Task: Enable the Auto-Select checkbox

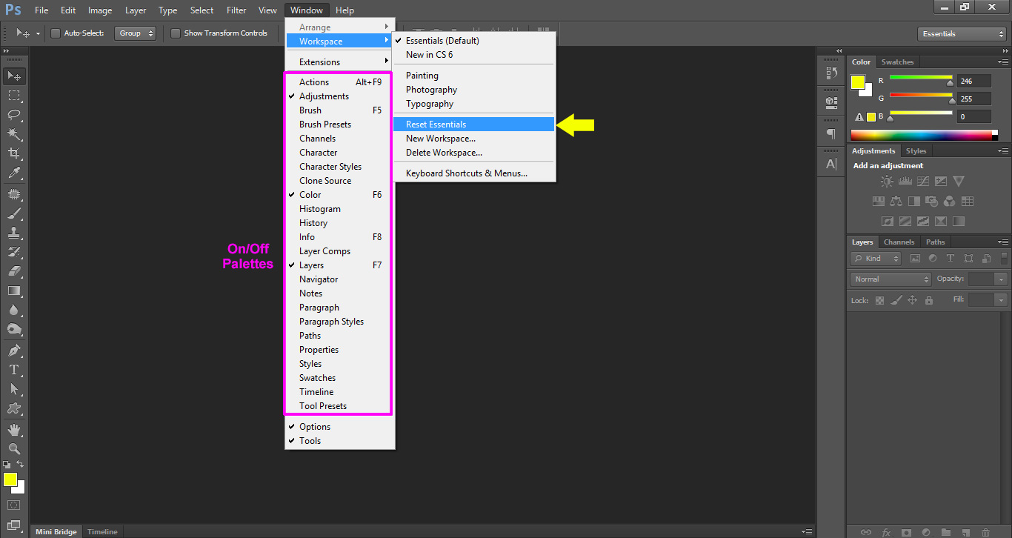Action: [56, 33]
